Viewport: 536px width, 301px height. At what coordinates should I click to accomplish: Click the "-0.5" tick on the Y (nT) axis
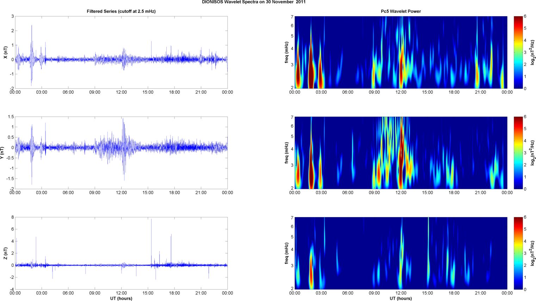[10, 158]
